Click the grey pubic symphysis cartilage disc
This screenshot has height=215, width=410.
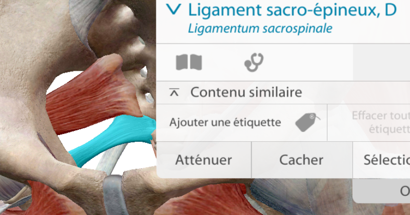[113, 194]
